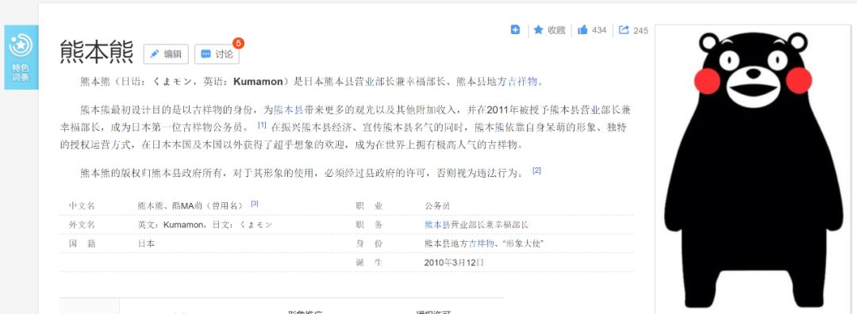857x314 pixels.
Task: Jump to reference [1] footnote
Action: tap(262, 125)
